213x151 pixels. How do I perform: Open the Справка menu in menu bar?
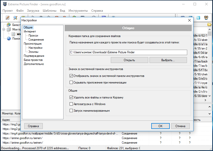[97, 11]
